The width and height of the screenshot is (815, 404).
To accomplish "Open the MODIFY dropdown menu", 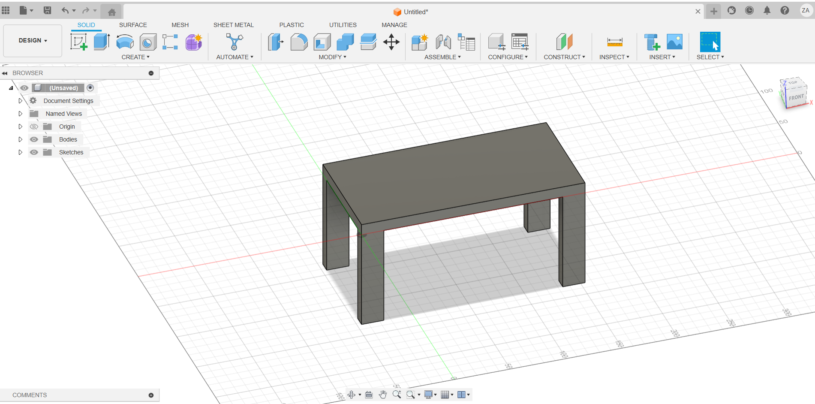I will coord(332,57).
